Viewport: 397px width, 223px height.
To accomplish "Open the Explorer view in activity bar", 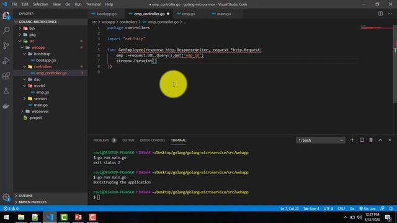I will 6,15.
